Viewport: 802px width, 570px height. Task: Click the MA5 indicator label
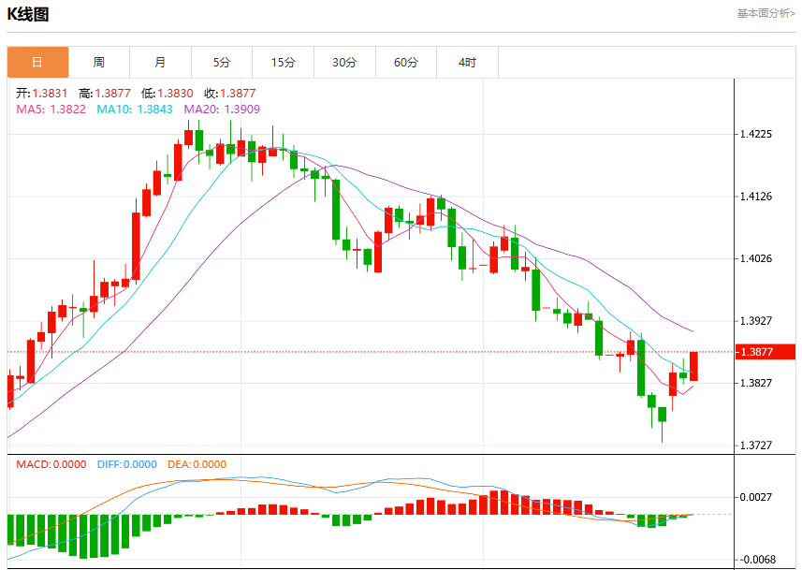(51, 109)
